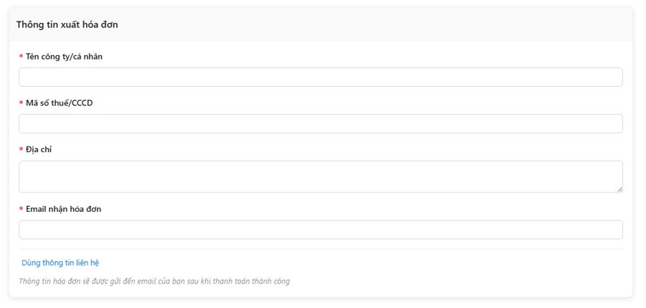The width and height of the screenshot is (646, 308).
Task: Click the page background outside the invoice card
Action: point(640,144)
